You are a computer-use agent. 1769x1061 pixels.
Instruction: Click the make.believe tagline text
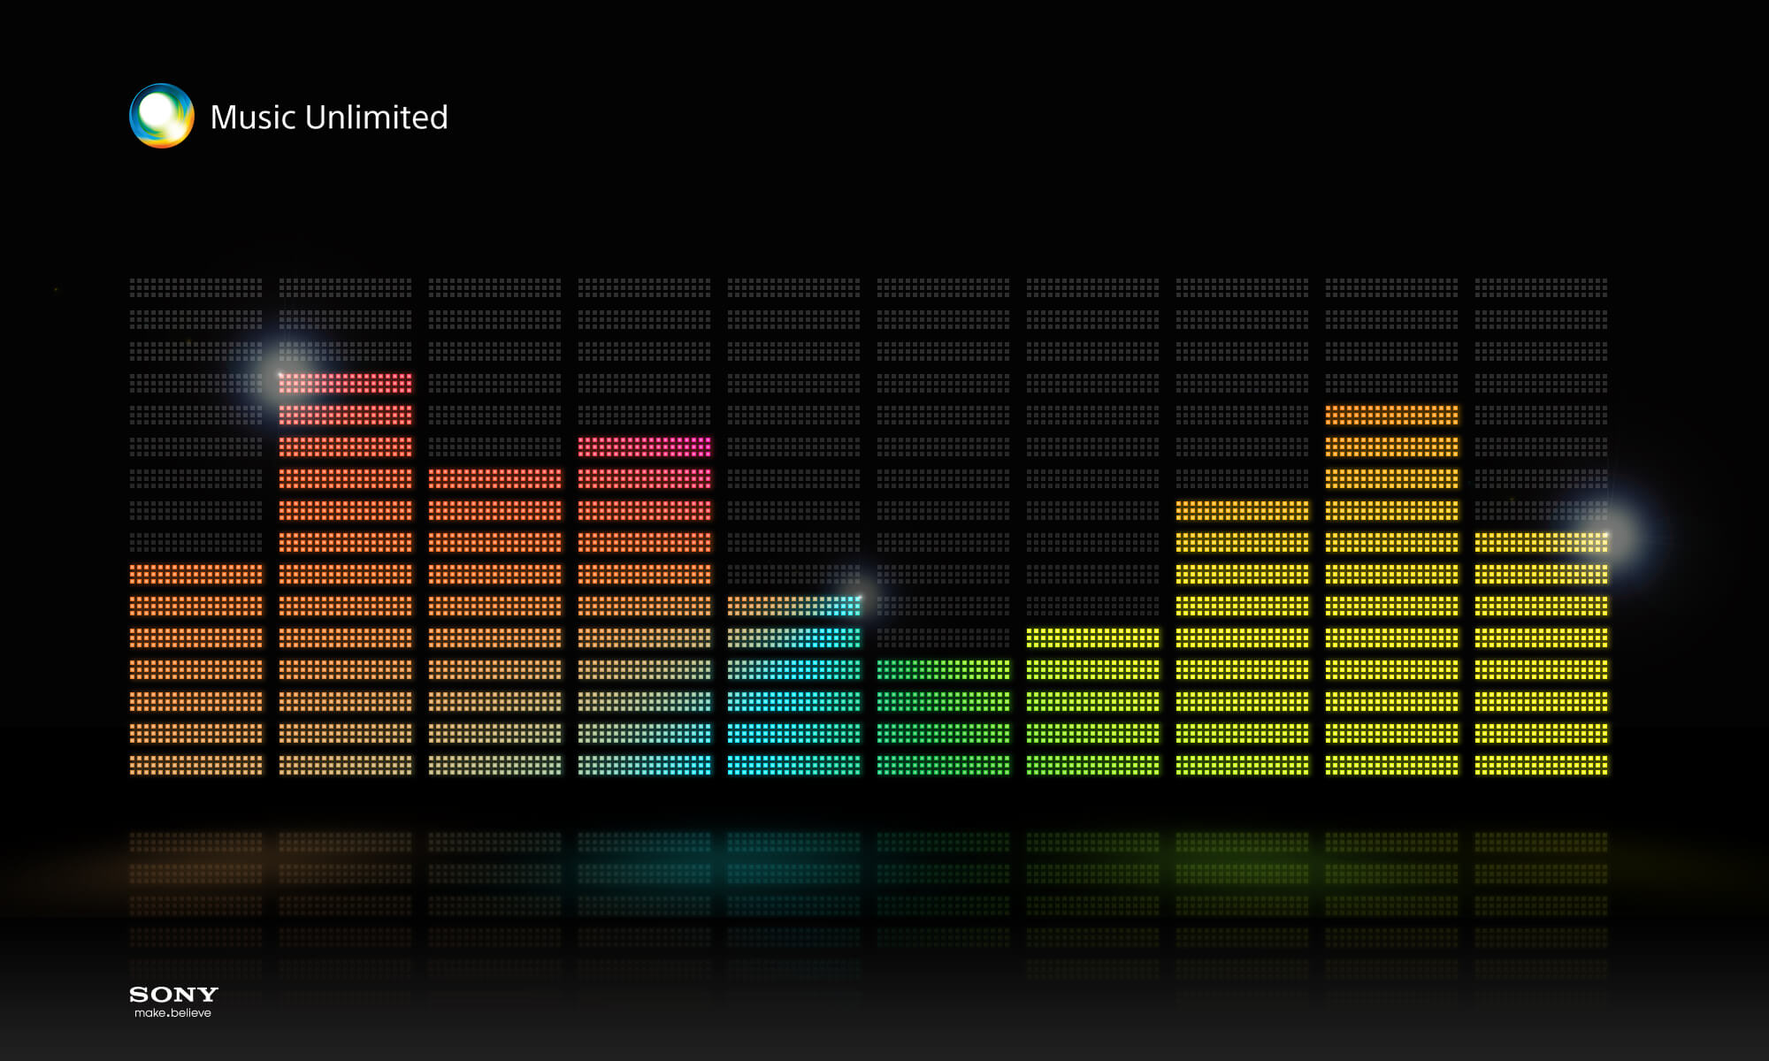pos(173,1013)
